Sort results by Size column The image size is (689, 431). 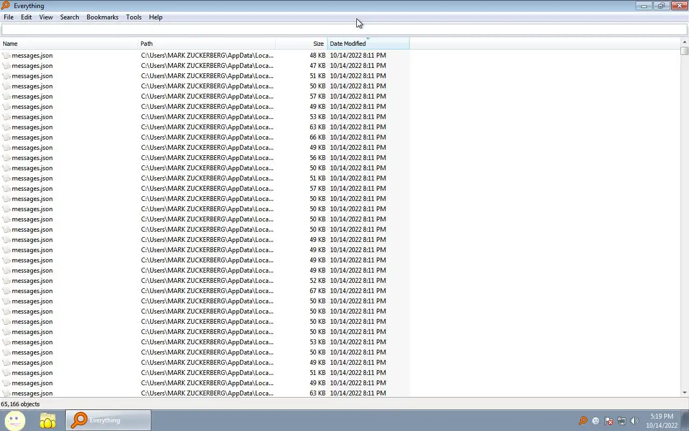coord(301,44)
